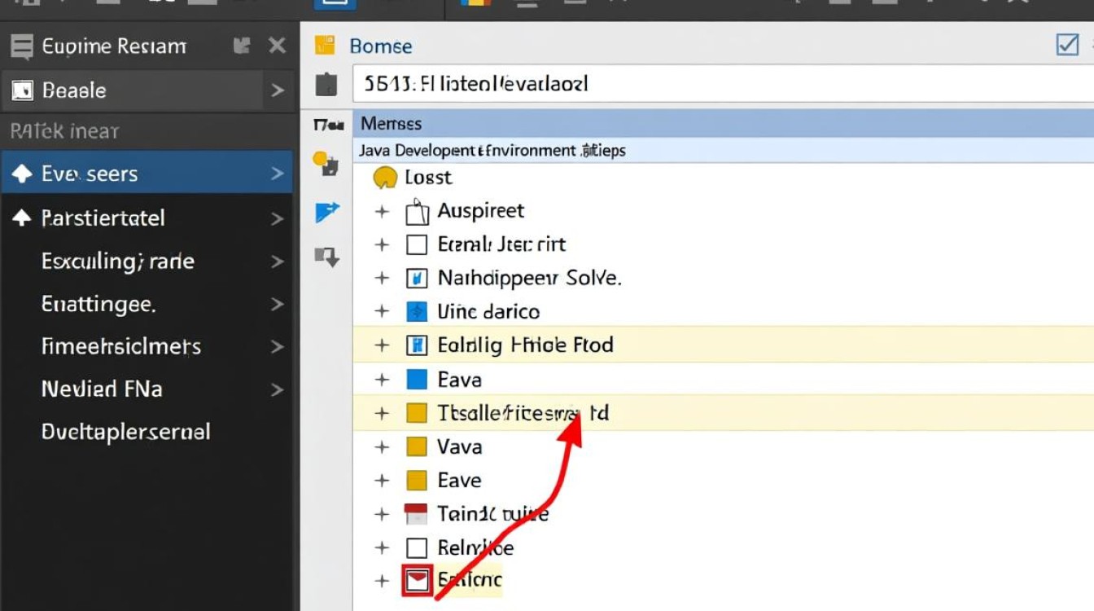Click the yellow Losst root node icon

384,177
